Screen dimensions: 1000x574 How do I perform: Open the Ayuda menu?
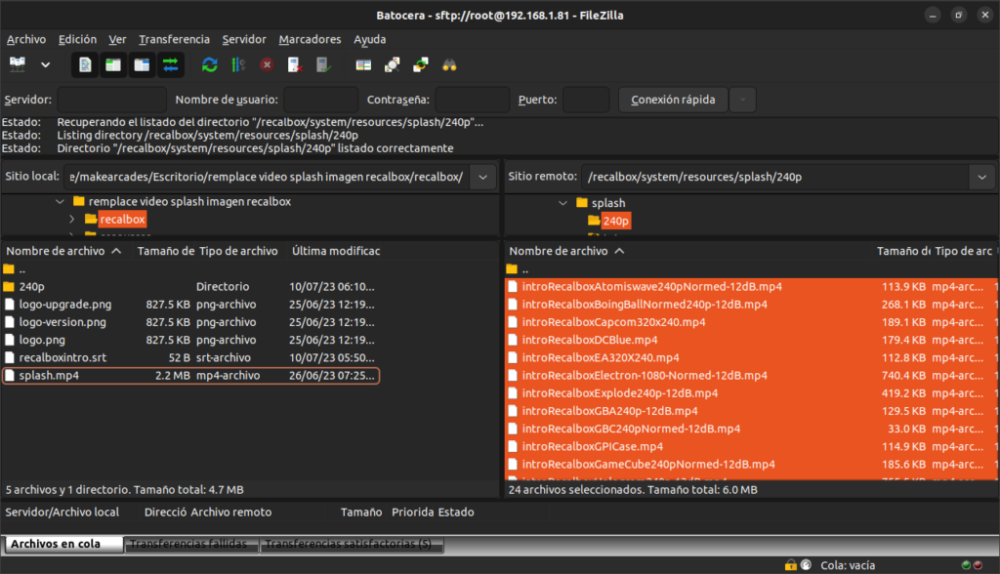(370, 40)
